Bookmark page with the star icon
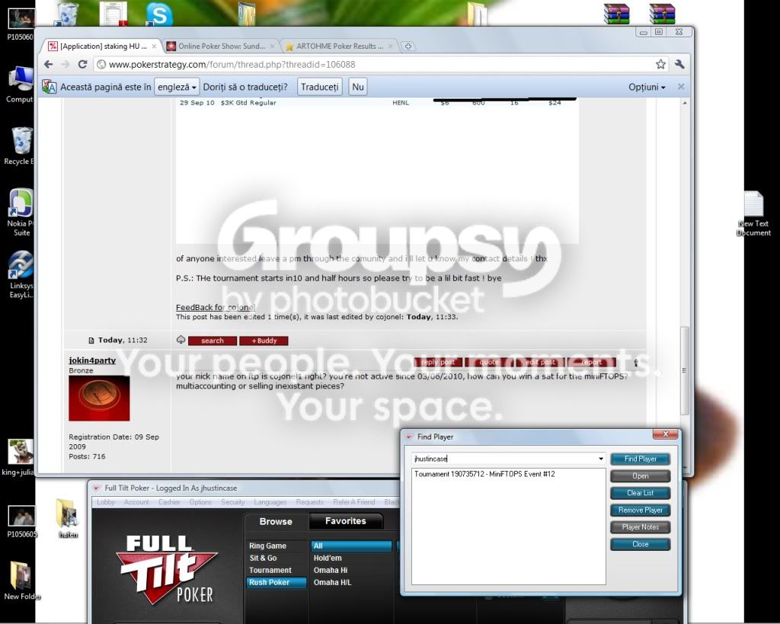 click(x=660, y=64)
